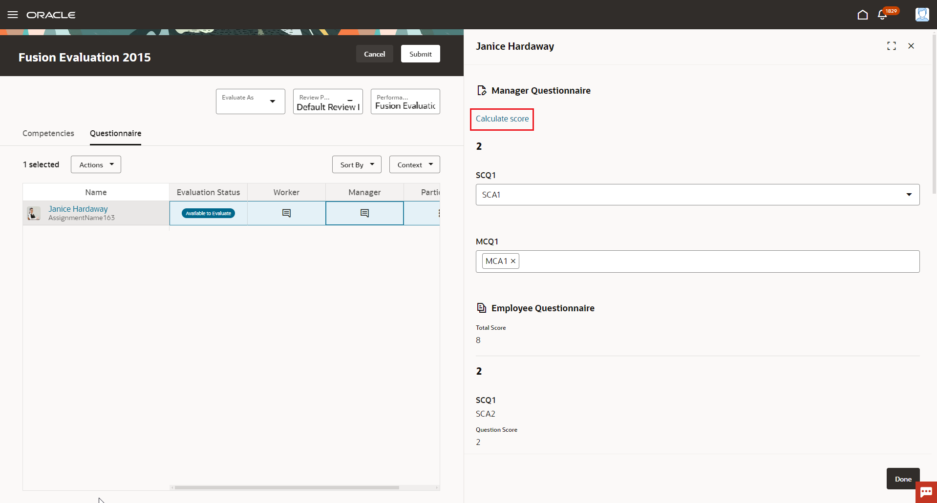This screenshot has height=503, width=937.
Task: Open the hamburger navigation menu
Action: point(13,15)
